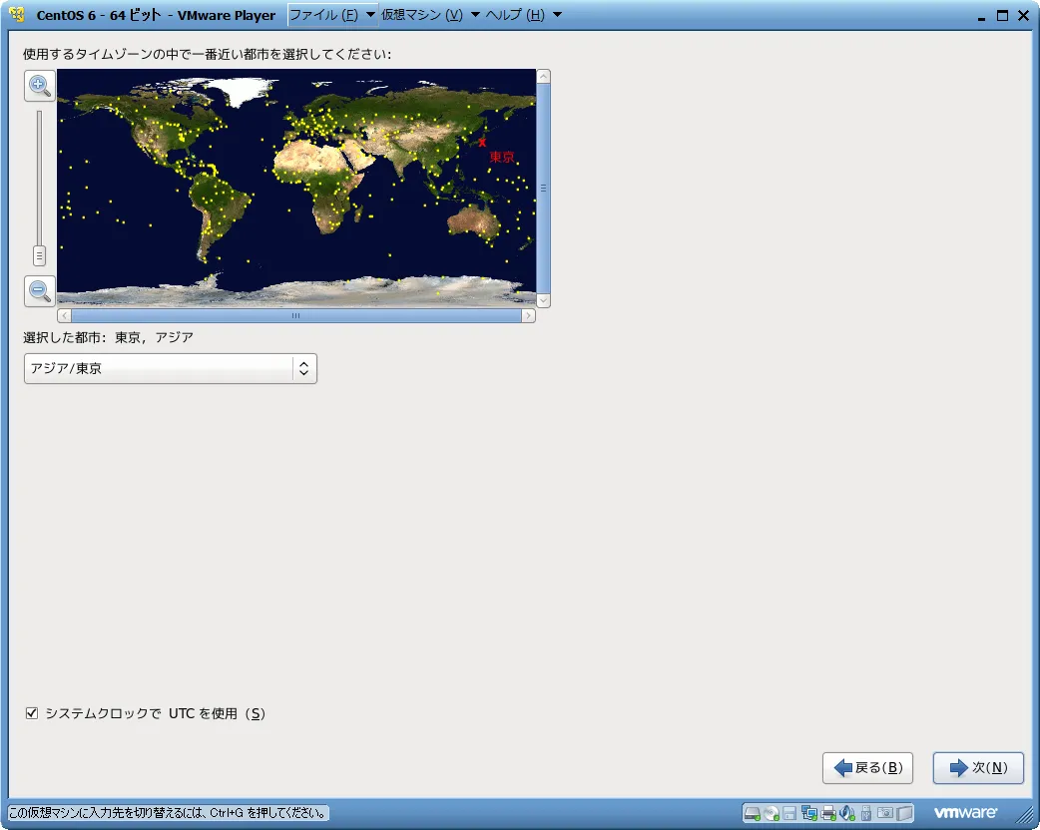Click the 戻る (B) back button
This screenshot has width=1040, height=830.
pos(867,768)
